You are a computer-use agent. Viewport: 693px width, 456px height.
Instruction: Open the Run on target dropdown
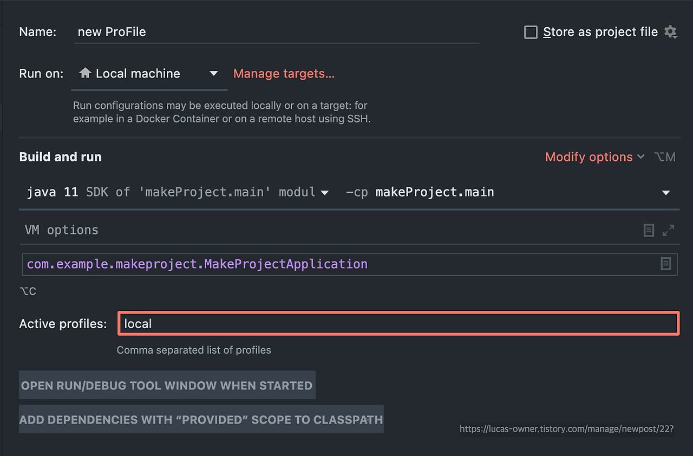(x=213, y=73)
